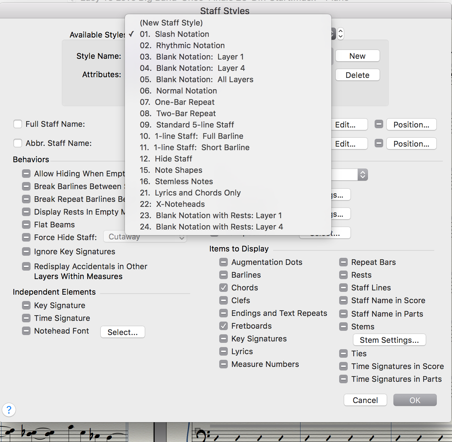Open the dropdown below the Behaviors divider
This screenshot has height=442, width=452.
tap(363, 175)
